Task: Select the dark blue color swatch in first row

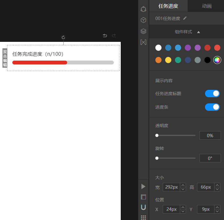Action: pyautogui.click(x=168, y=48)
